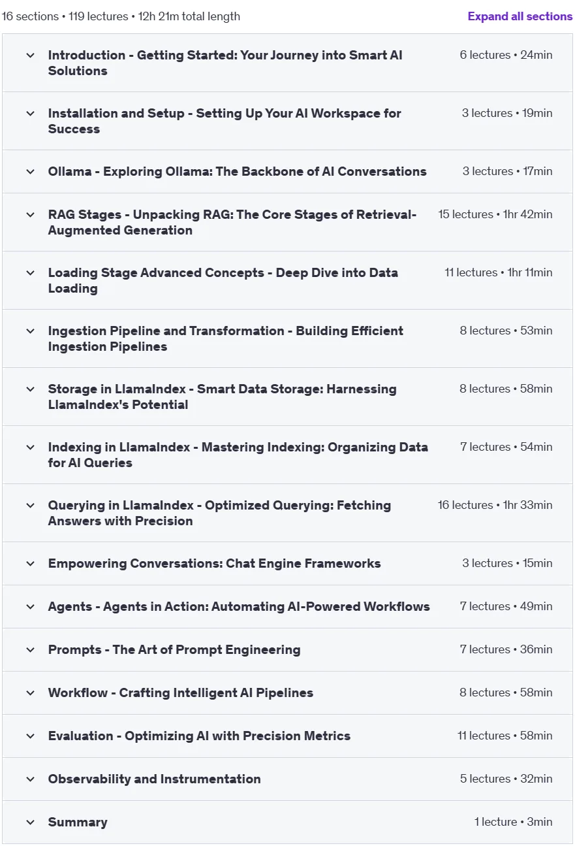Viewport: 575px width, 846px height.
Task: Expand the Loading Stage Advanced Concepts chevron
Action: pos(30,273)
